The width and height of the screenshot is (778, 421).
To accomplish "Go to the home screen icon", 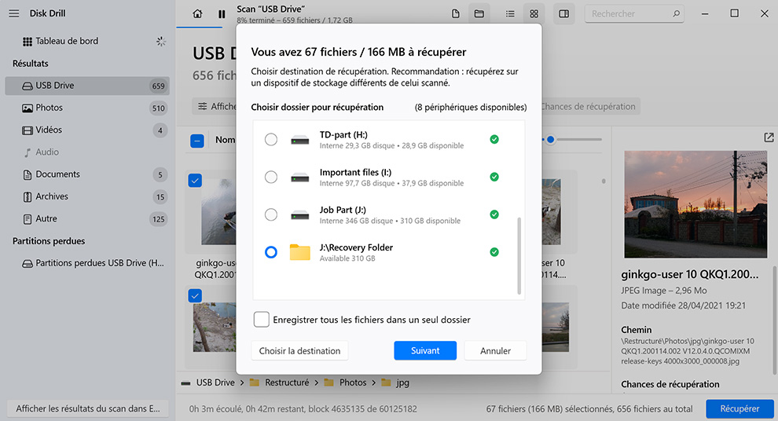I will (x=197, y=14).
